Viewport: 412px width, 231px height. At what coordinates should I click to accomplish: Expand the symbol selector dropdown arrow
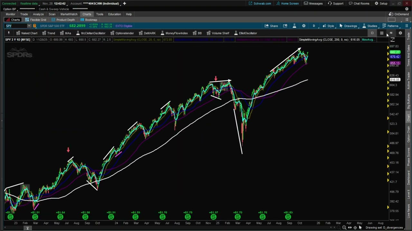pos(29,26)
